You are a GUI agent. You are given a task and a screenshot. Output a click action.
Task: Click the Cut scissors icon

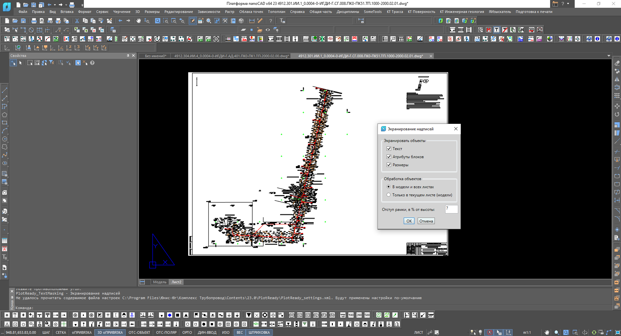[x=77, y=21]
